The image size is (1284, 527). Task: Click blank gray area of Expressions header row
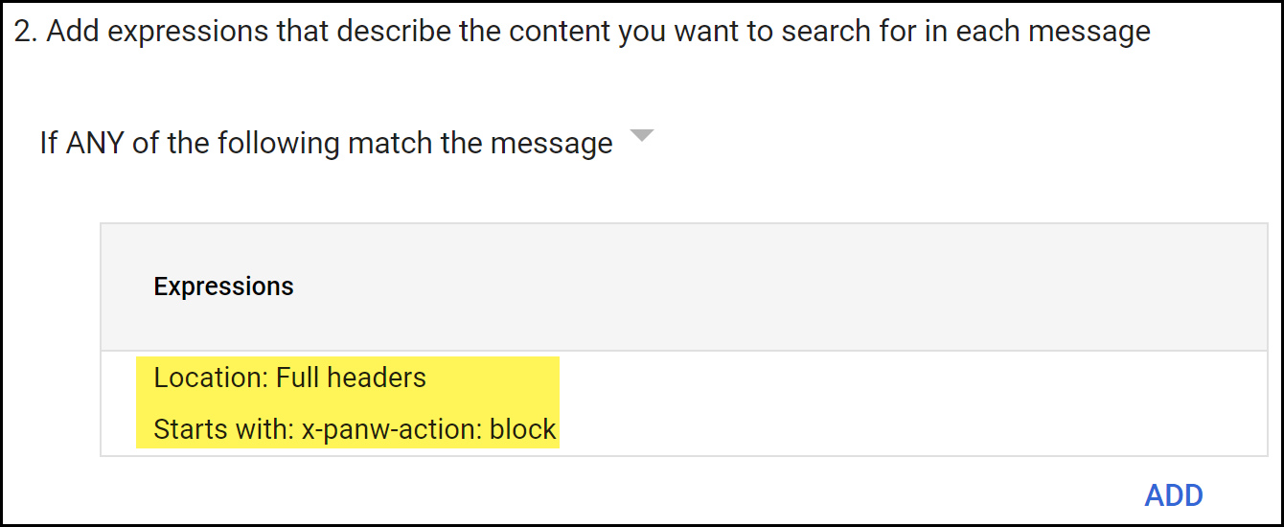click(x=767, y=286)
